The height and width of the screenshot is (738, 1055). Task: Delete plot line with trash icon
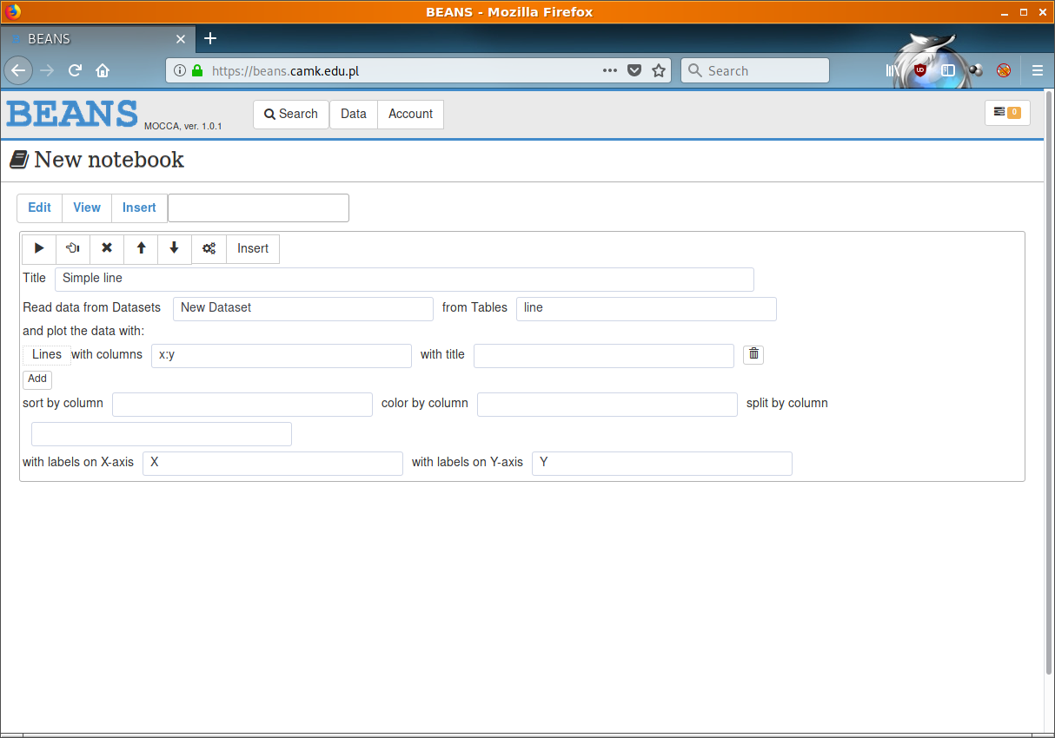click(x=753, y=354)
